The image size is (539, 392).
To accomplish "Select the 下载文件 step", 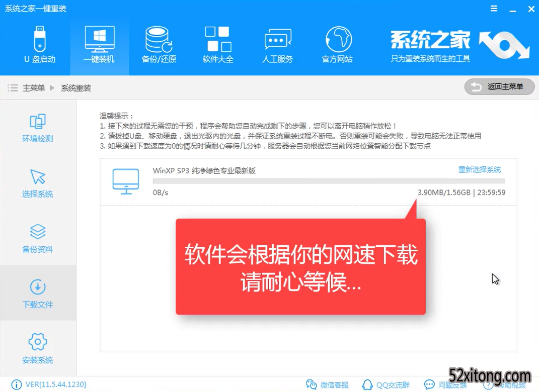I will click(37, 294).
